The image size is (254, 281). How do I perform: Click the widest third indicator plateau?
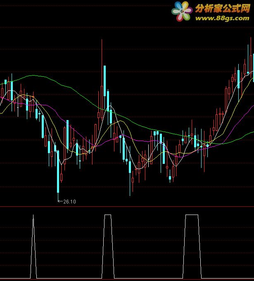192,246
